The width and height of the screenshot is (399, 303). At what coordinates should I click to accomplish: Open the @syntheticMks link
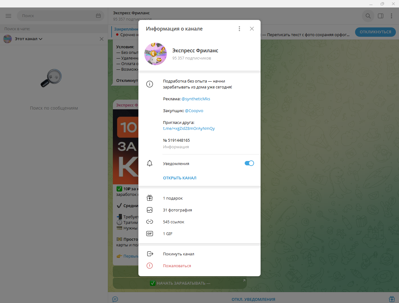196,99
